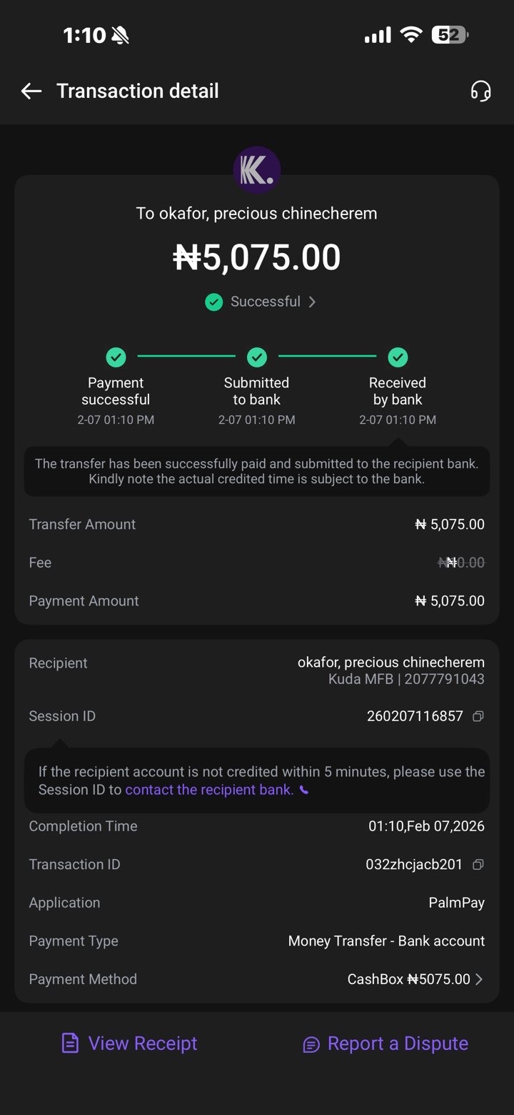This screenshot has height=1115, width=514.
Task: Click Report a Dispute
Action: click(x=398, y=1044)
